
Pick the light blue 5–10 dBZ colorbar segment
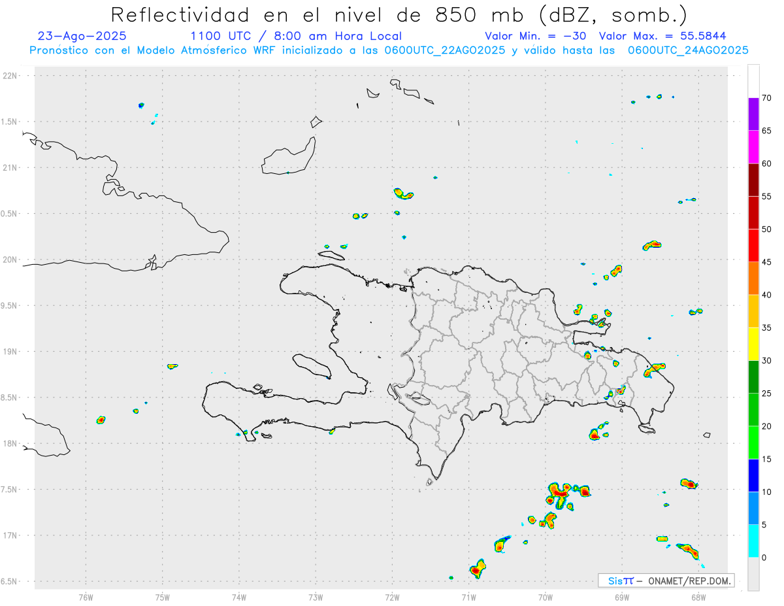tap(753, 508)
